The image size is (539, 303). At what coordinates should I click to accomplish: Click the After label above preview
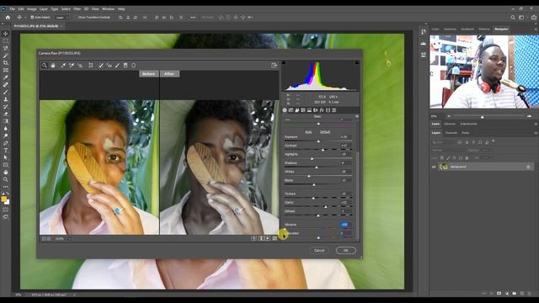pos(169,73)
